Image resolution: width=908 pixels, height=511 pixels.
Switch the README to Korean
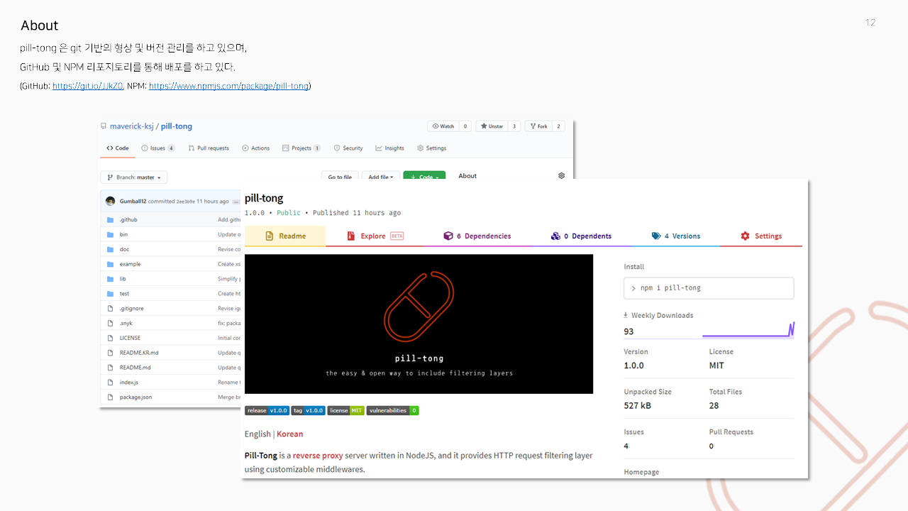click(x=289, y=434)
